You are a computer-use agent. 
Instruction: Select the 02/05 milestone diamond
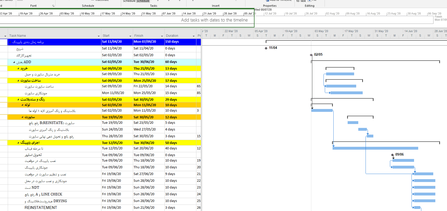click(x=311, y=55)
